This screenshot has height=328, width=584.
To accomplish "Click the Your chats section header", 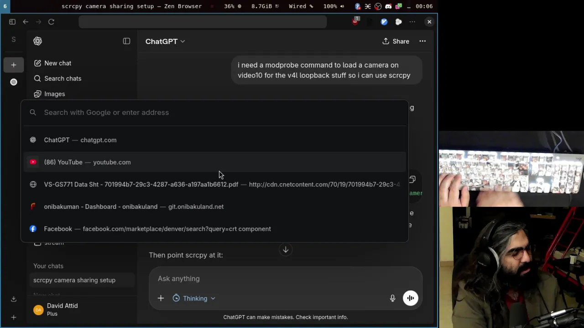I will click(x=48, y=266).
